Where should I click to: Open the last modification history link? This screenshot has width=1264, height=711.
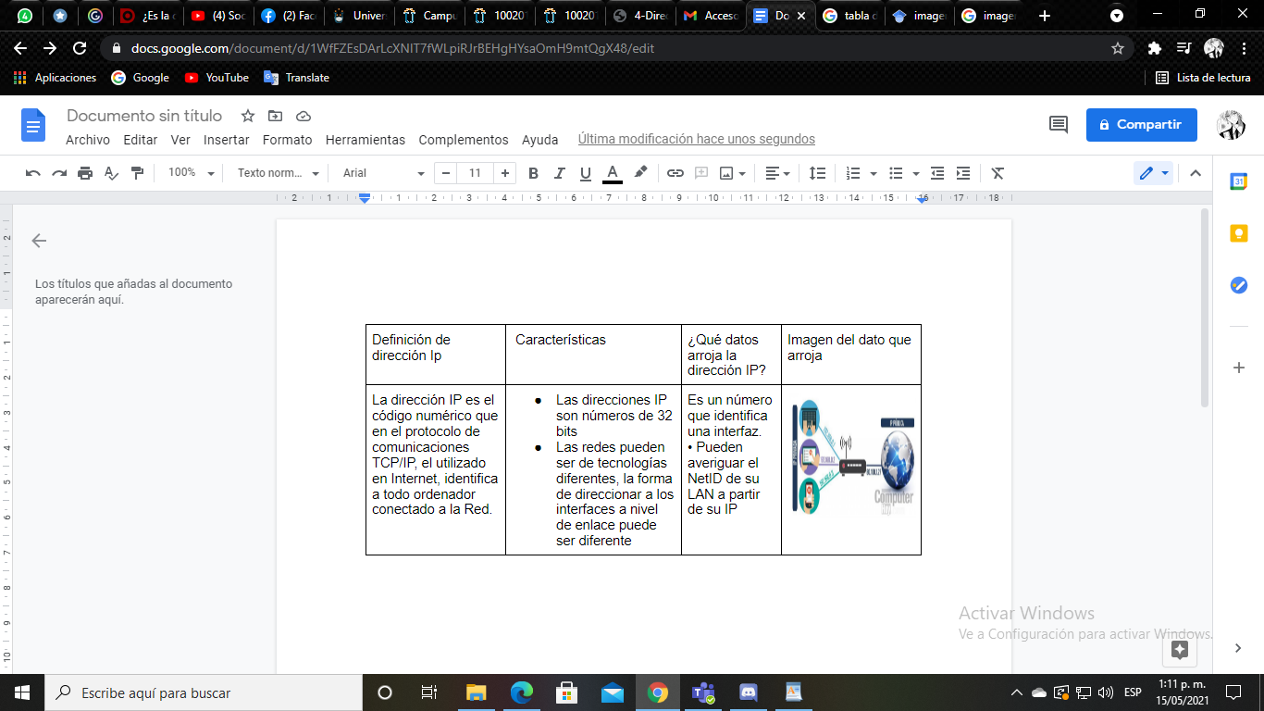tap(697, 139)
